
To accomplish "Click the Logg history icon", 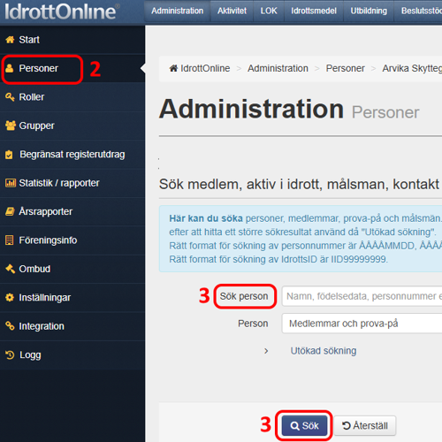I will point(10,355).
